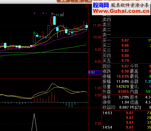Image resolution: width=151 pixels, height=131 pixels.
Task: Click the MACD axis 1.00 label
Action: [x=98, y=88]
